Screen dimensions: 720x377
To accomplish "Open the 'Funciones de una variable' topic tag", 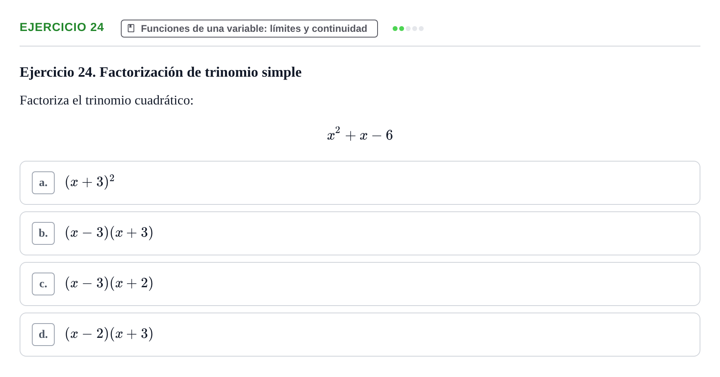I will coord(249,29).
